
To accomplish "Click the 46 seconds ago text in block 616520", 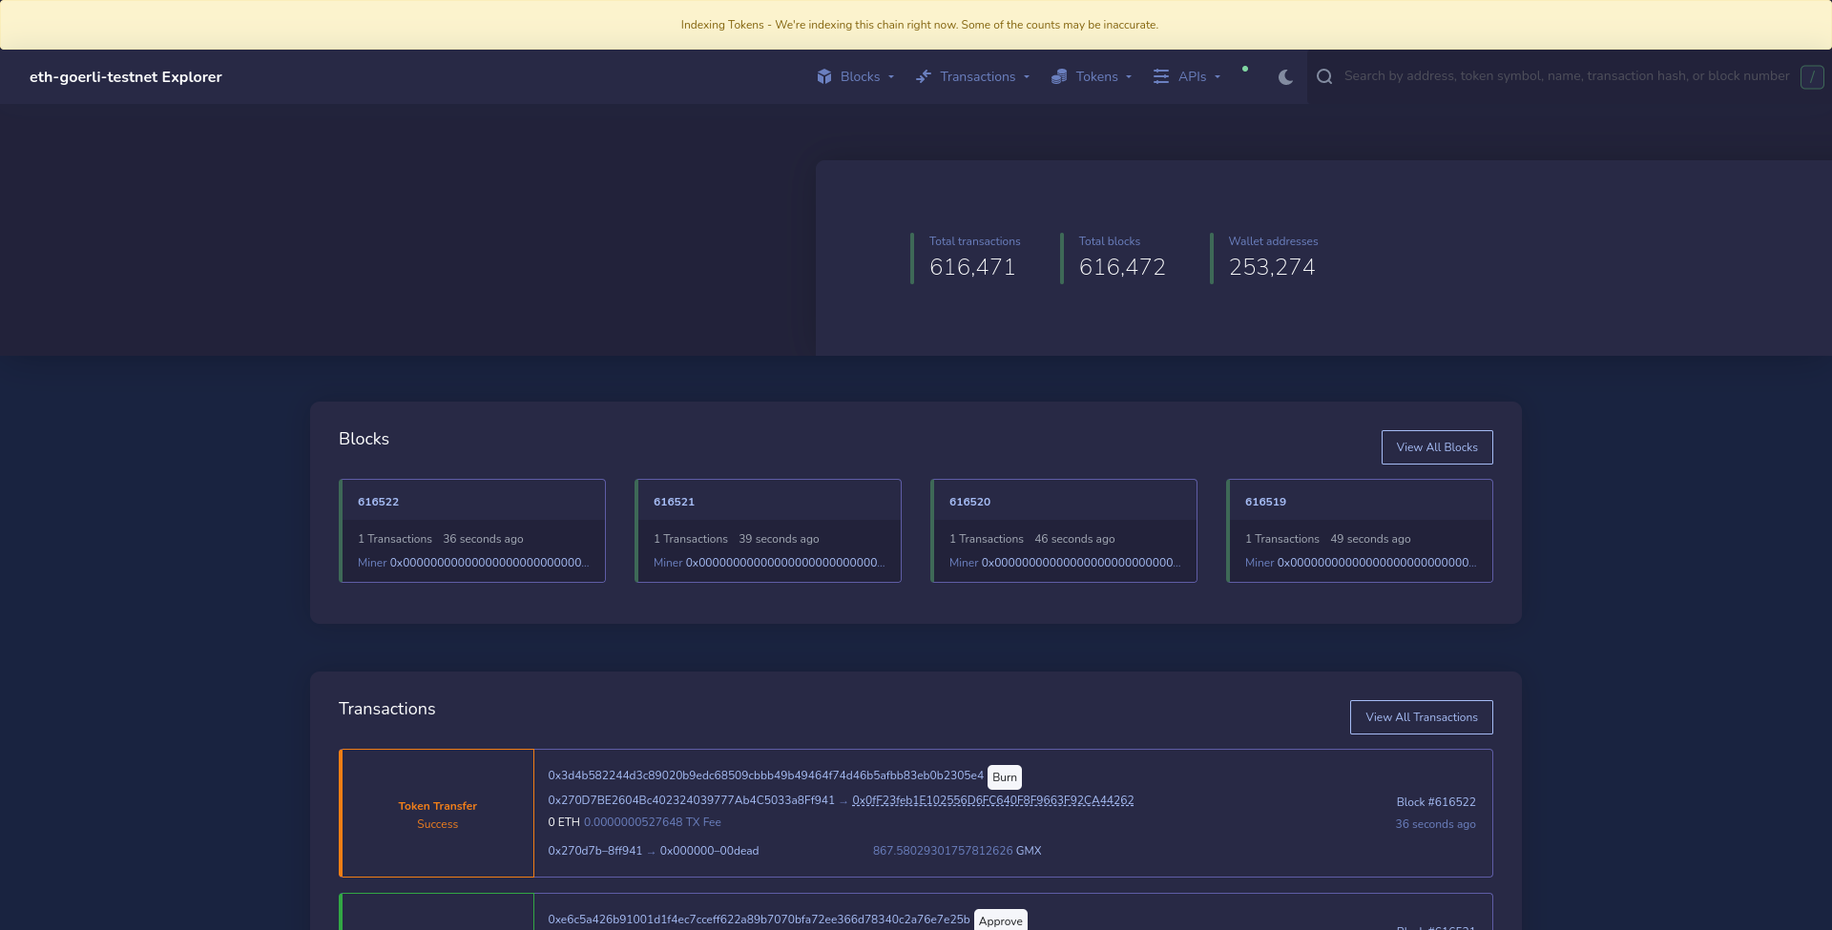I will 1074,539.
